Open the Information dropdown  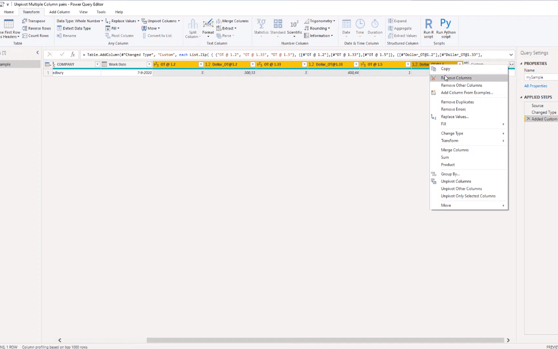click(319, 35)
